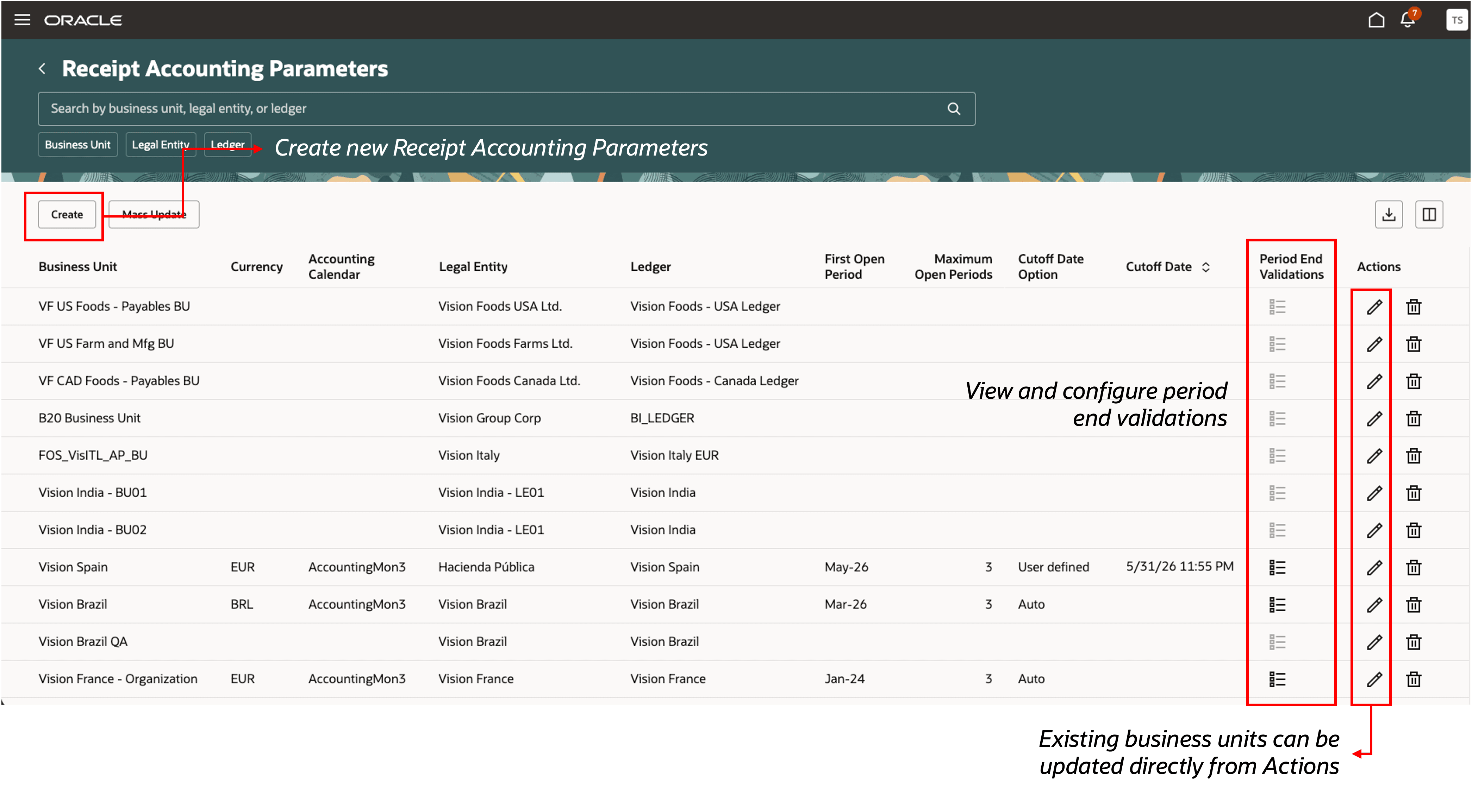
Task: Select the Hacienda Pública legal entity cell
Action: click(x=486, y=567)
